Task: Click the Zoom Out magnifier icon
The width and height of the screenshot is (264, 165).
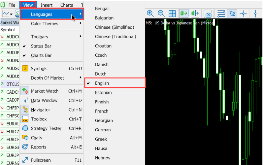Action: tap(161, 14)
